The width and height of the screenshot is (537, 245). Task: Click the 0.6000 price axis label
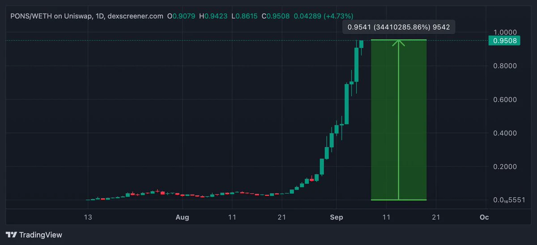tap(505, 99)
